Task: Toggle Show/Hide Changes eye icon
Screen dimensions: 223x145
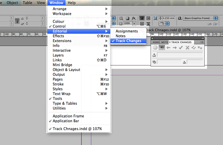Action: [162, 48]
